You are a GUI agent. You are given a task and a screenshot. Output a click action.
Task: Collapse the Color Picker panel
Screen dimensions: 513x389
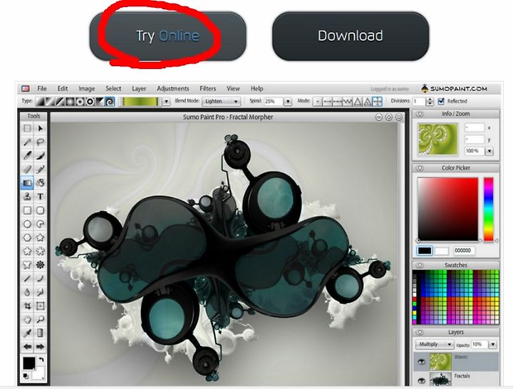point(420,168)
